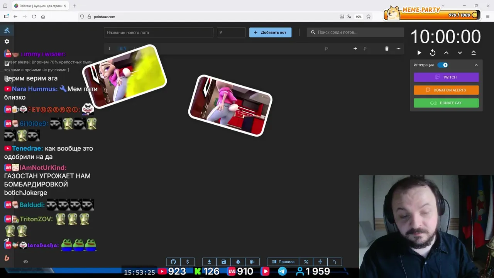The image size is (494, 278).
Task: Open browser hamburger menu
Action: click(x=488, y=17)
